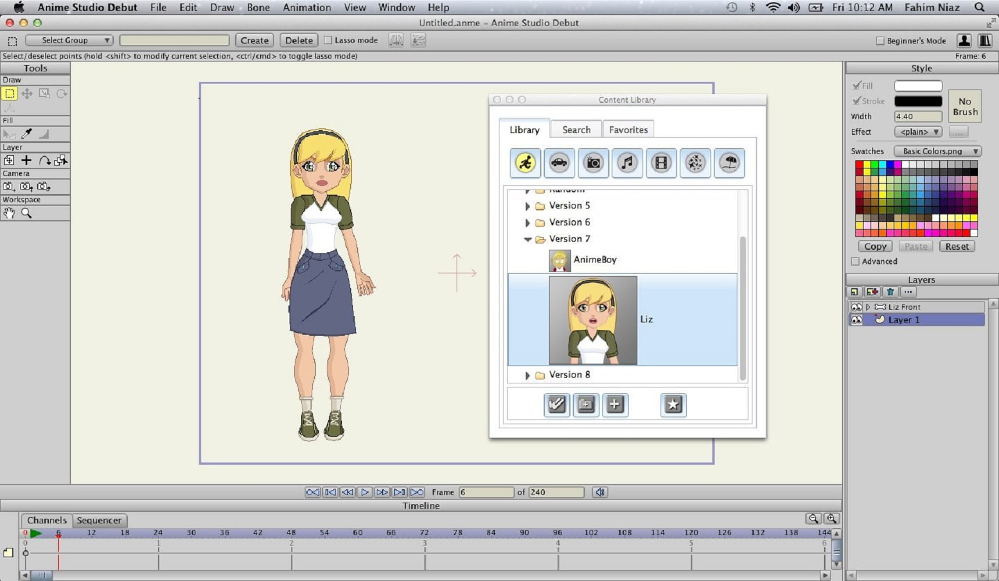Click the black Stroke color swatch
Viewport: 999px width, 581px height.
918,101
